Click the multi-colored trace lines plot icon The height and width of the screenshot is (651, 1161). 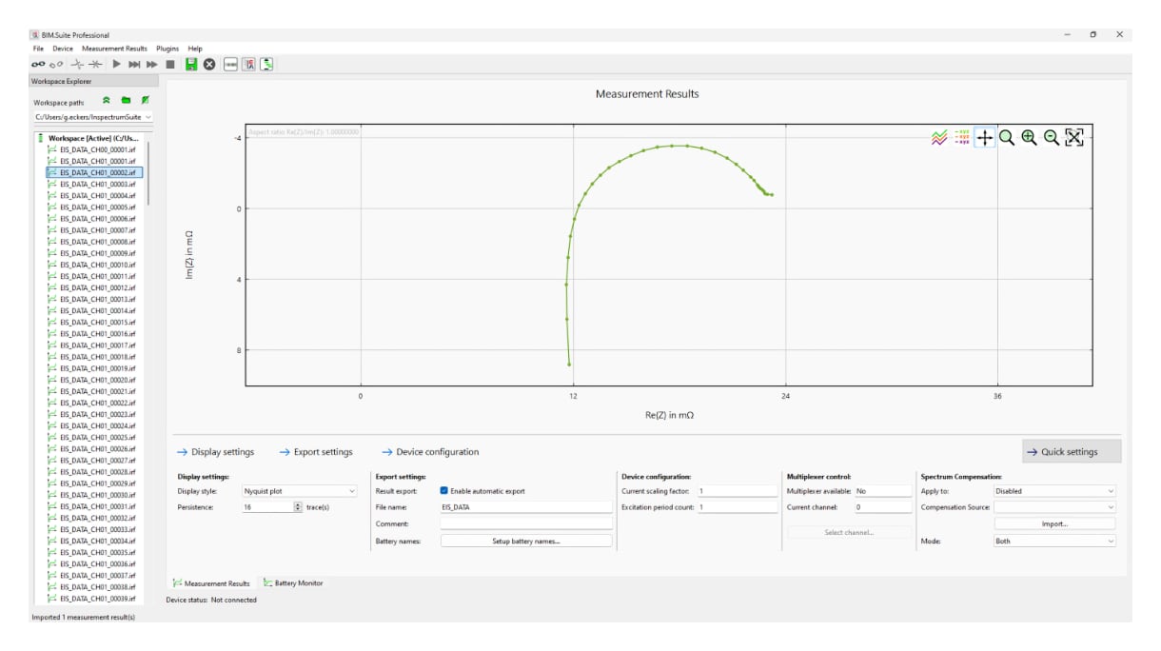[x=939, y=137]
